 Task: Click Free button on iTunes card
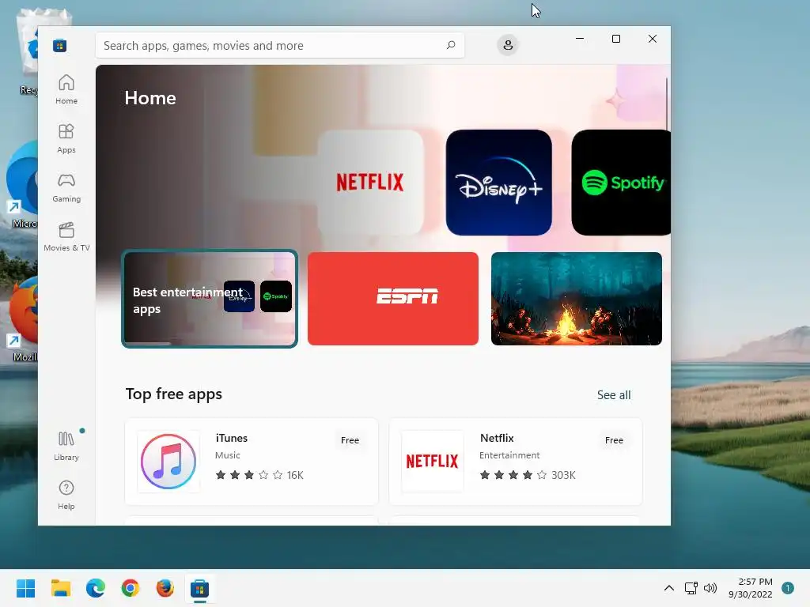tap(350, 440)
